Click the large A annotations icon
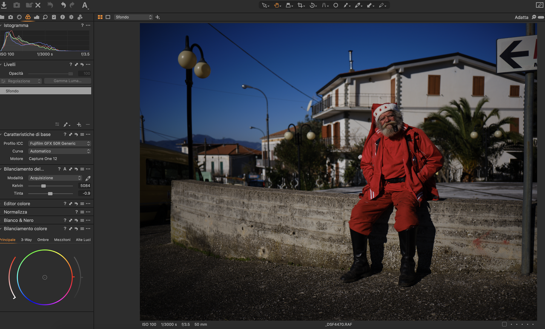545x329 pixels. pos(85,5)
